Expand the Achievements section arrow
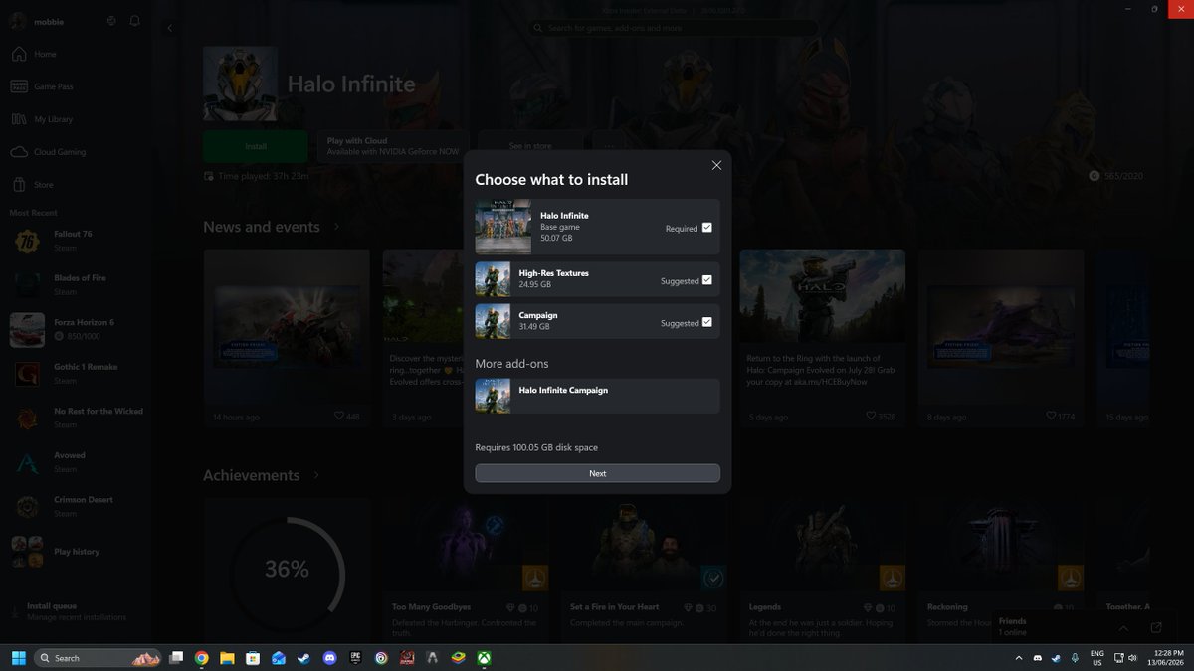This screenshot has width=1194, height=671. click(x=316, y=475)
